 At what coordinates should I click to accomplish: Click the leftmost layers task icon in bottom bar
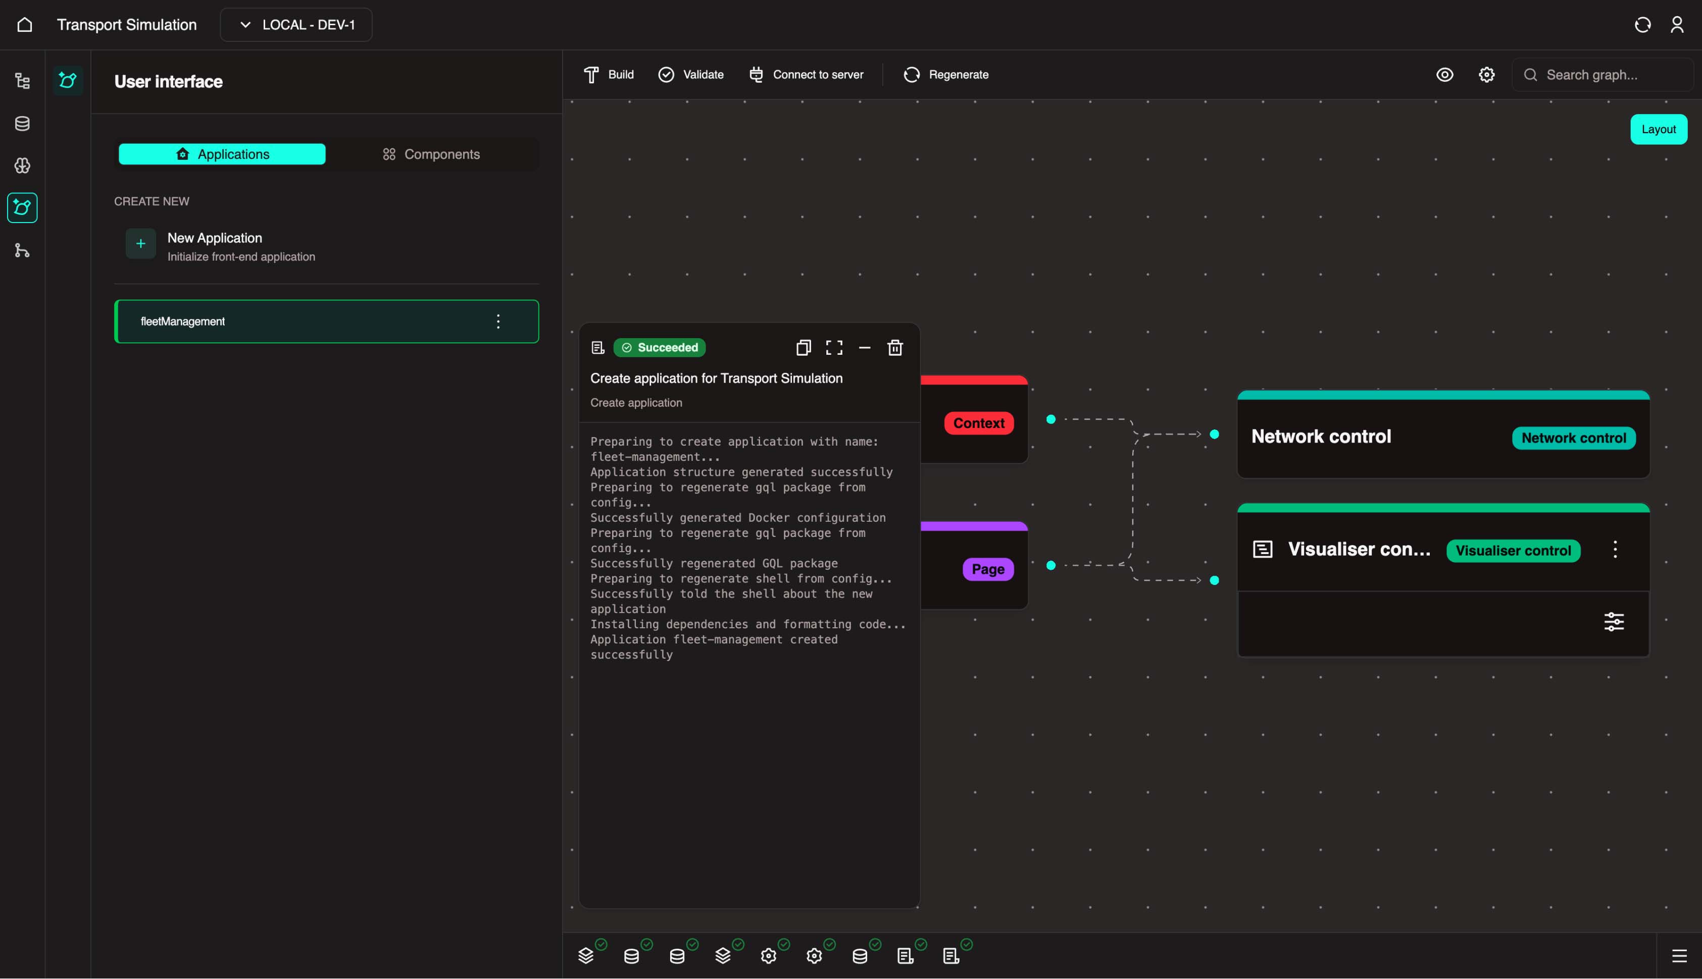(586, 955)
